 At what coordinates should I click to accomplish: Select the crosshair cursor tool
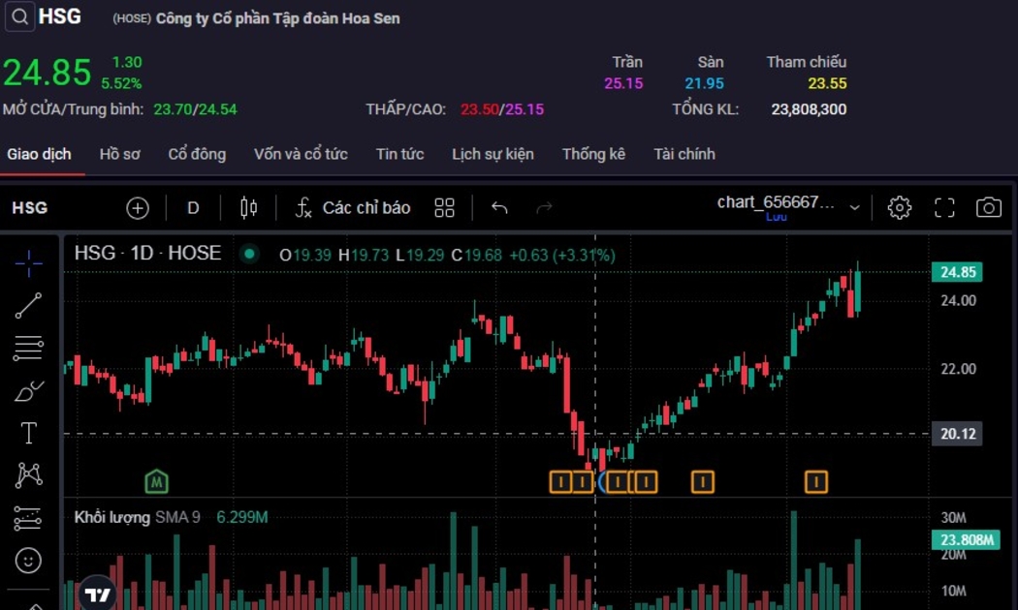tap(28, 262)
